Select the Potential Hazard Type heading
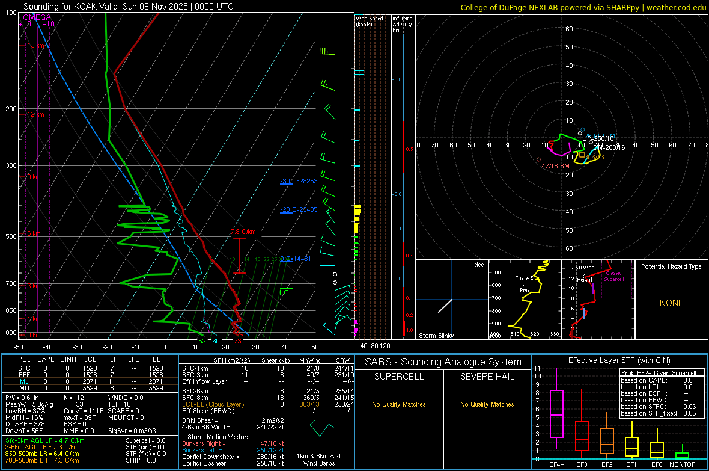This screenshot has height=471, width=709. 671,266
